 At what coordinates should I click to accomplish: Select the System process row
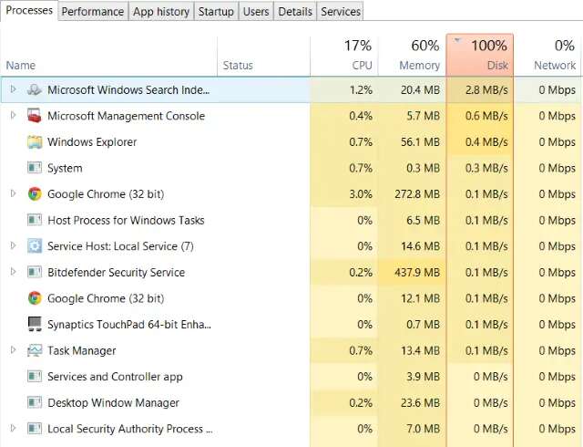pos(291,168)
